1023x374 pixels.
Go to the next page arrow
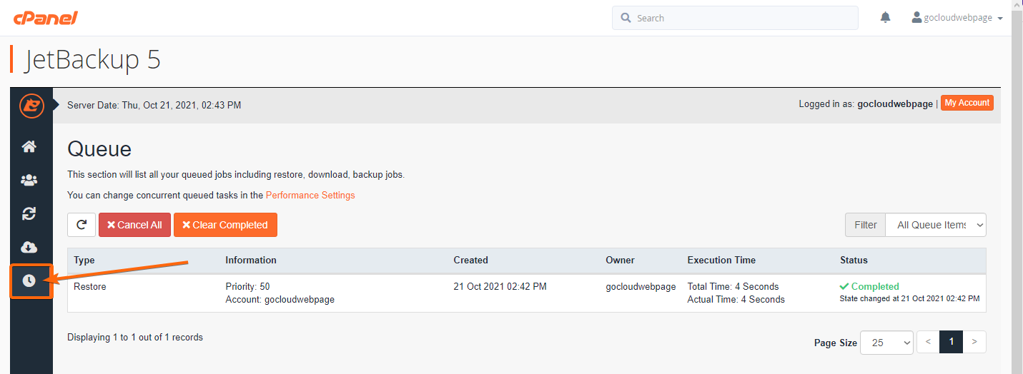coord(974,342)
